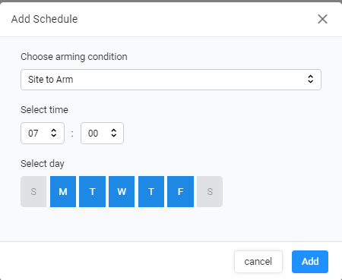This screenshot has width=342, height=280.
Task: Click the Select day label
Action: pos(43,164)
